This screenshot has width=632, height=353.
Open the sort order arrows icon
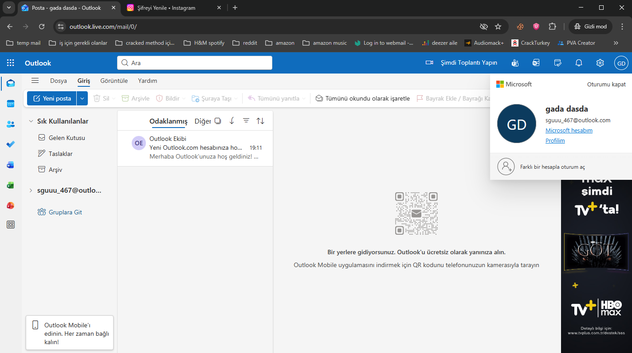tap(260, 121)
